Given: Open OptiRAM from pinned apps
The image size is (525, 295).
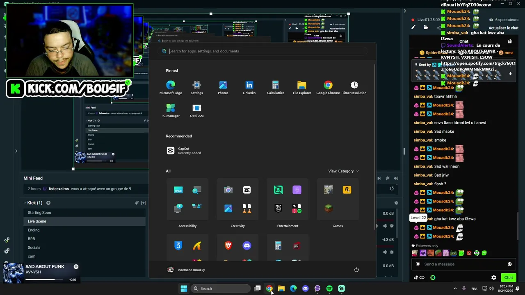Looking at the screenshot, I should point(197,111).
